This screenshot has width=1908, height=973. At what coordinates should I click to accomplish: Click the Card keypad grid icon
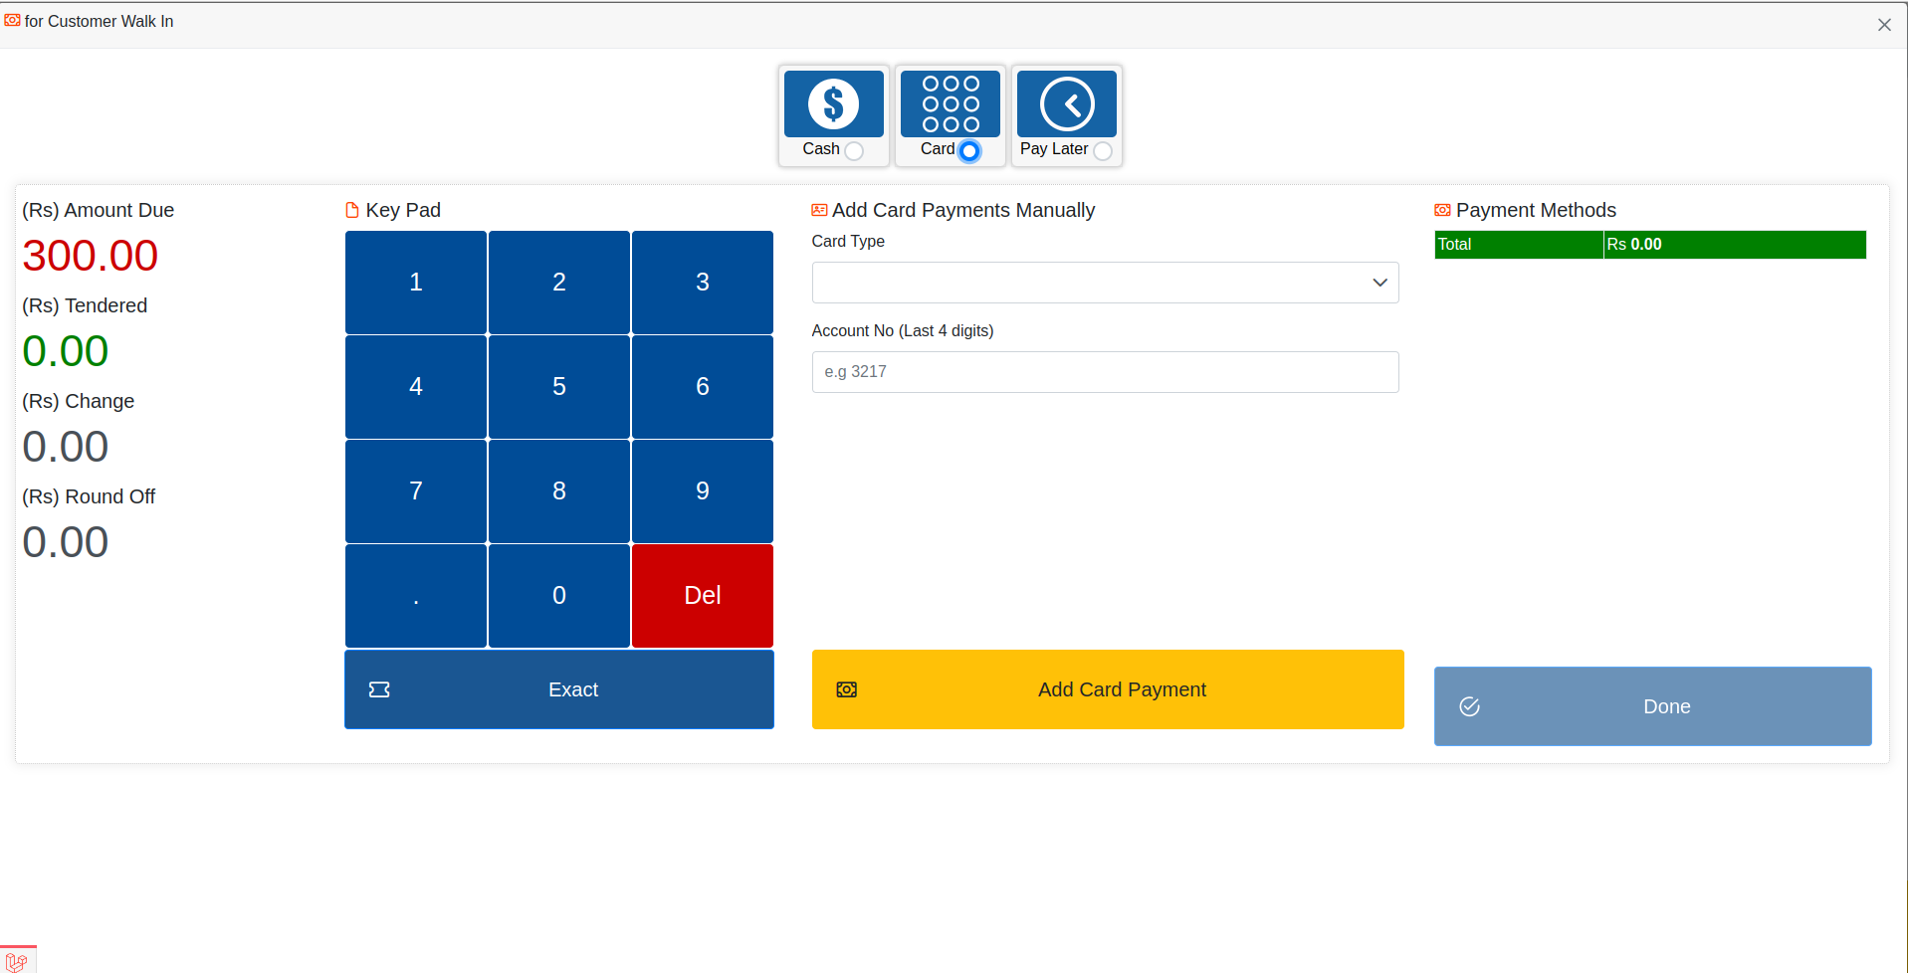tap(950, 103)
